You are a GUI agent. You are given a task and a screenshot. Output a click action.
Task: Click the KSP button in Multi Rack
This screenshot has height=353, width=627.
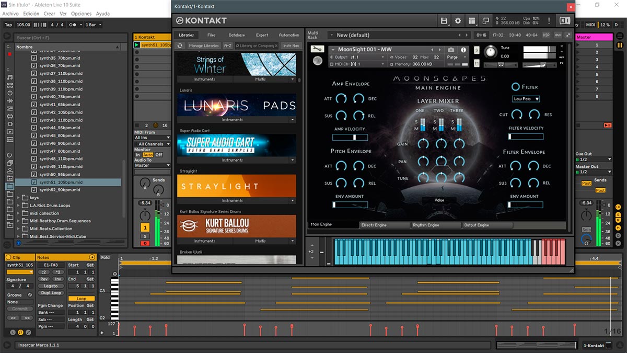pos(546,35)
